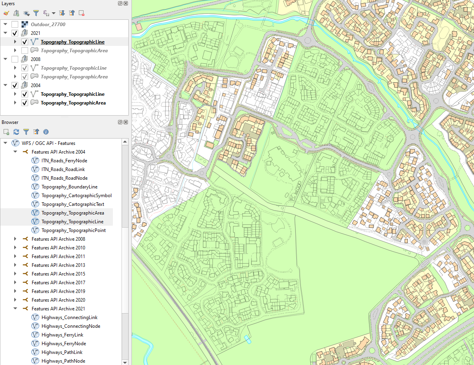This screenshot has width=474, height=365.
Task: Uncheck the 2021 group checkbox
Action: point(15,33)
